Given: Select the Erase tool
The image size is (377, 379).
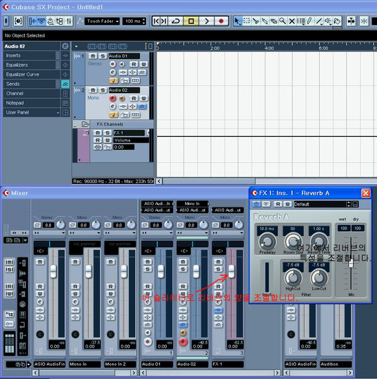Looking at the screenshot, I should point(274,21).
